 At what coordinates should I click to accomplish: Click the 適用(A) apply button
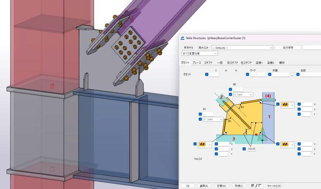tap(203, 186)
